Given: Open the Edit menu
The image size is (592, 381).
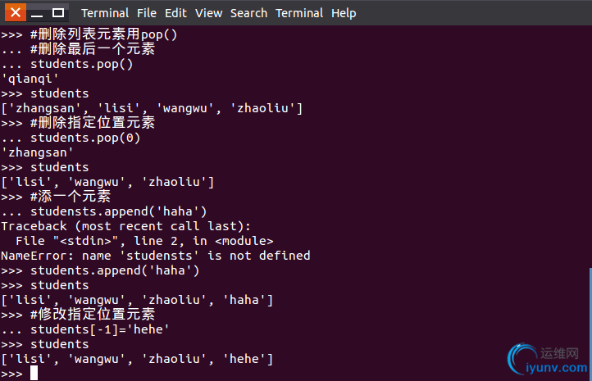Looking at the screenshot, I should 175,13.
